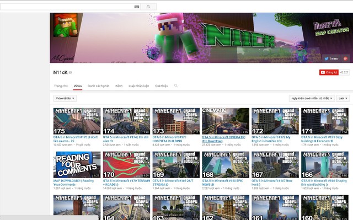Open the Kênh tab

119,86
